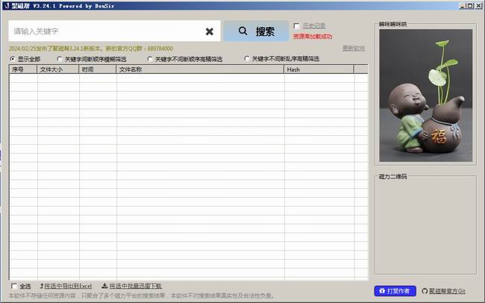This screenshot has width=485, height=303.
Task: Minimize the 聚磁帮 window
Action: (x=463, y=5)
